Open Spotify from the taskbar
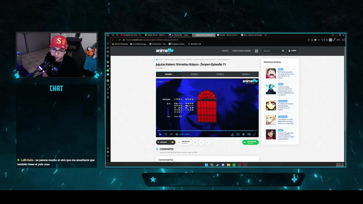This screenshot has height=204, width=363. (x=234, y=165)
